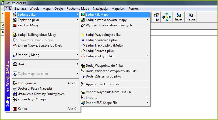Choose Ustawienia Klawiszy Funkcyjnych
This screenshot has width=218, height=120.
(x=46, y=94)
